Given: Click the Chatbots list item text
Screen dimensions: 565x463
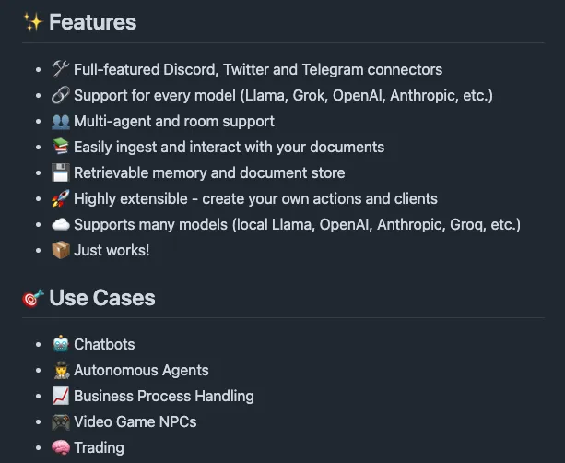Looking at the screenshot, I should click(x=104, y=344).
